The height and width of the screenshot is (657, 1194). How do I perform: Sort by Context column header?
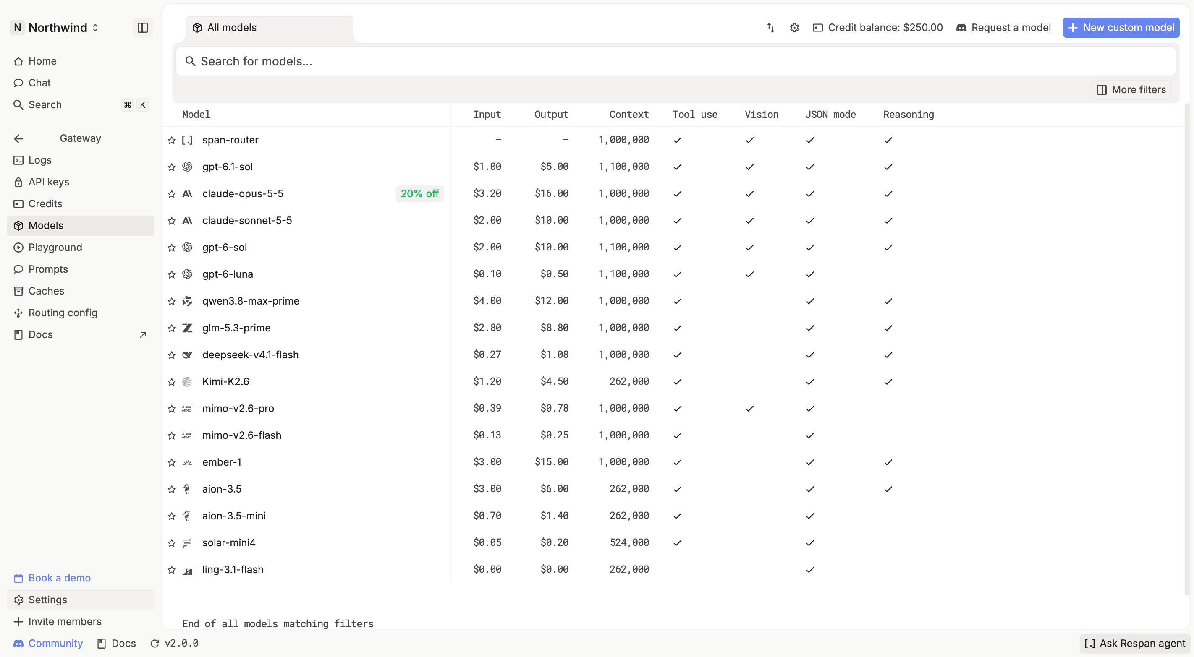628,115
